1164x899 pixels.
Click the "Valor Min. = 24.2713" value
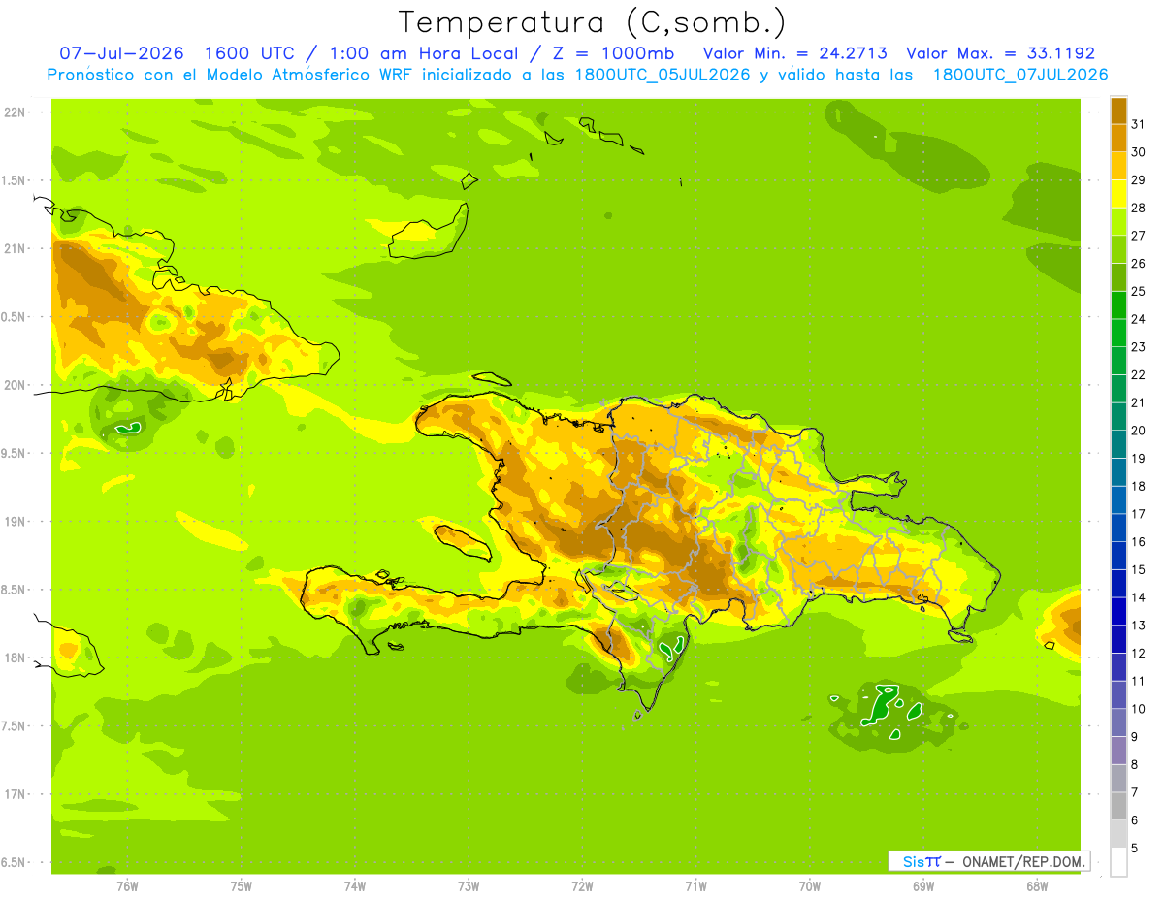coord(794,53)
